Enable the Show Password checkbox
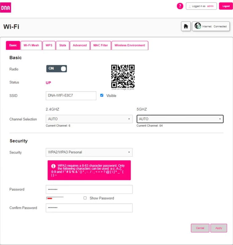This screenshot has height=245, width=233. [x=85, y=198]
